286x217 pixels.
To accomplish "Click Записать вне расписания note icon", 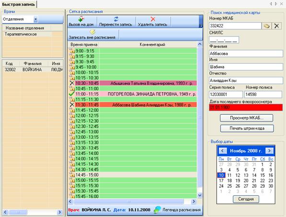I will [92, 32].
